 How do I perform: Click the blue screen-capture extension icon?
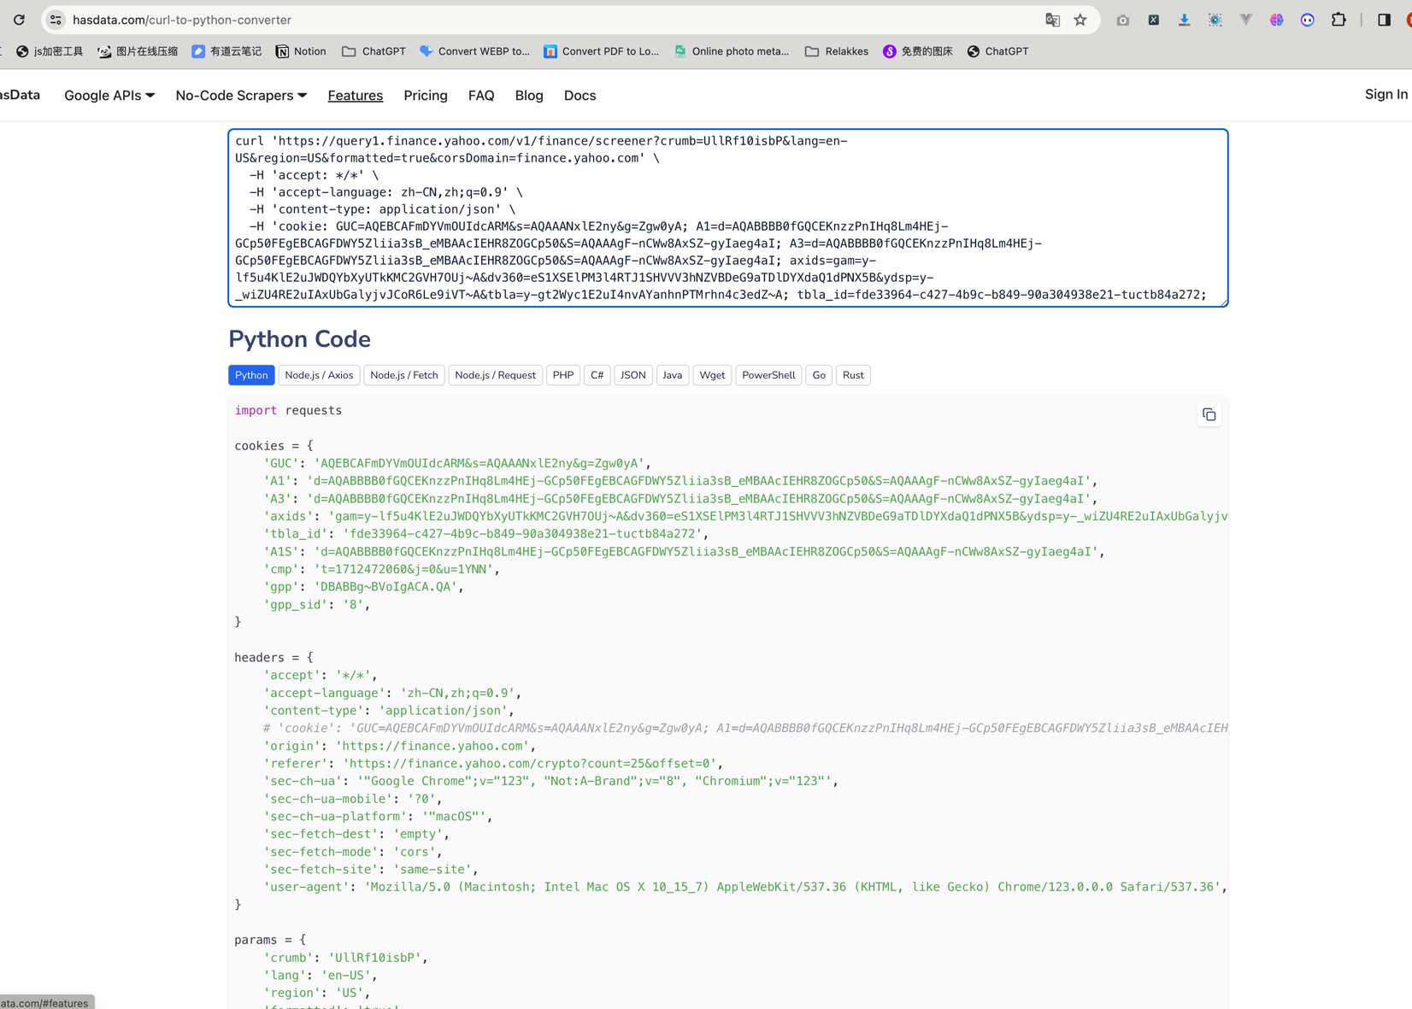[1215, 20]
